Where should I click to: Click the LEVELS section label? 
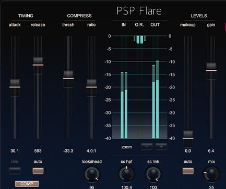(x=199, y=16)
